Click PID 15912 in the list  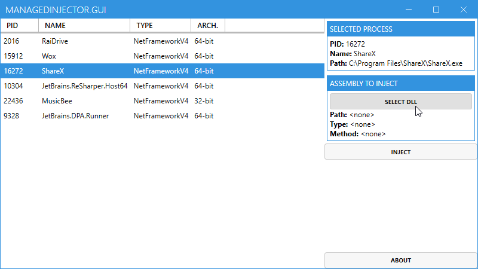pyautogui.click(x=13, y=56)
